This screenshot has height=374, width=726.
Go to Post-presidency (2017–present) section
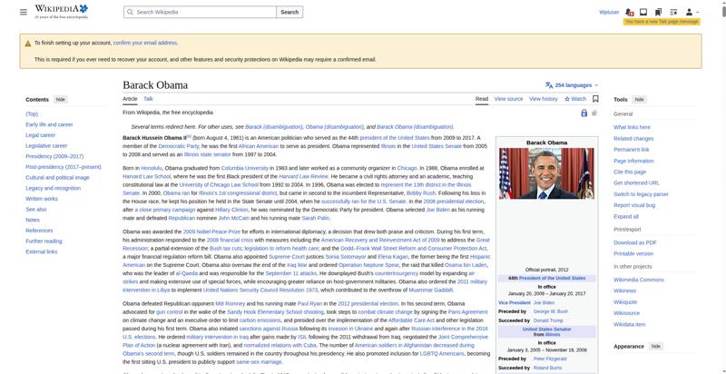64,167
